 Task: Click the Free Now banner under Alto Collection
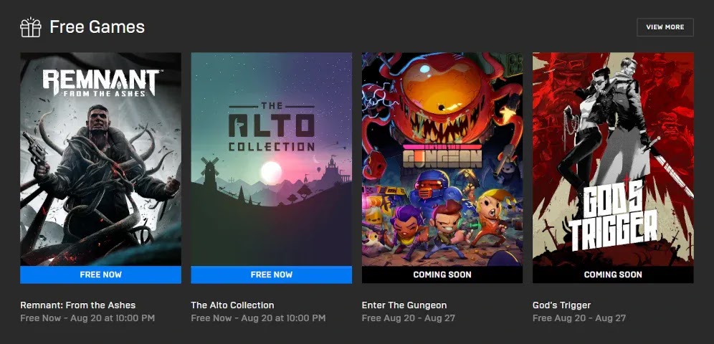[x=272, y=274]
